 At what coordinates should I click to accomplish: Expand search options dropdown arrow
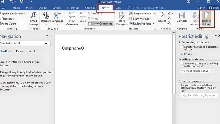pos(49,43)
